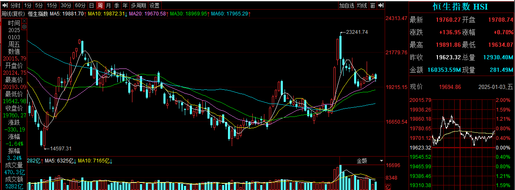Viewport: 515px width, 190px height.
Task: Select the 周 weekly period tab
Action: click(x=100, y=5)
